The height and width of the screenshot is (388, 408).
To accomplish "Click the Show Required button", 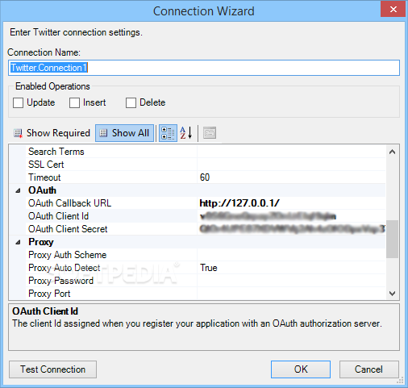I will tap(52, 133).
